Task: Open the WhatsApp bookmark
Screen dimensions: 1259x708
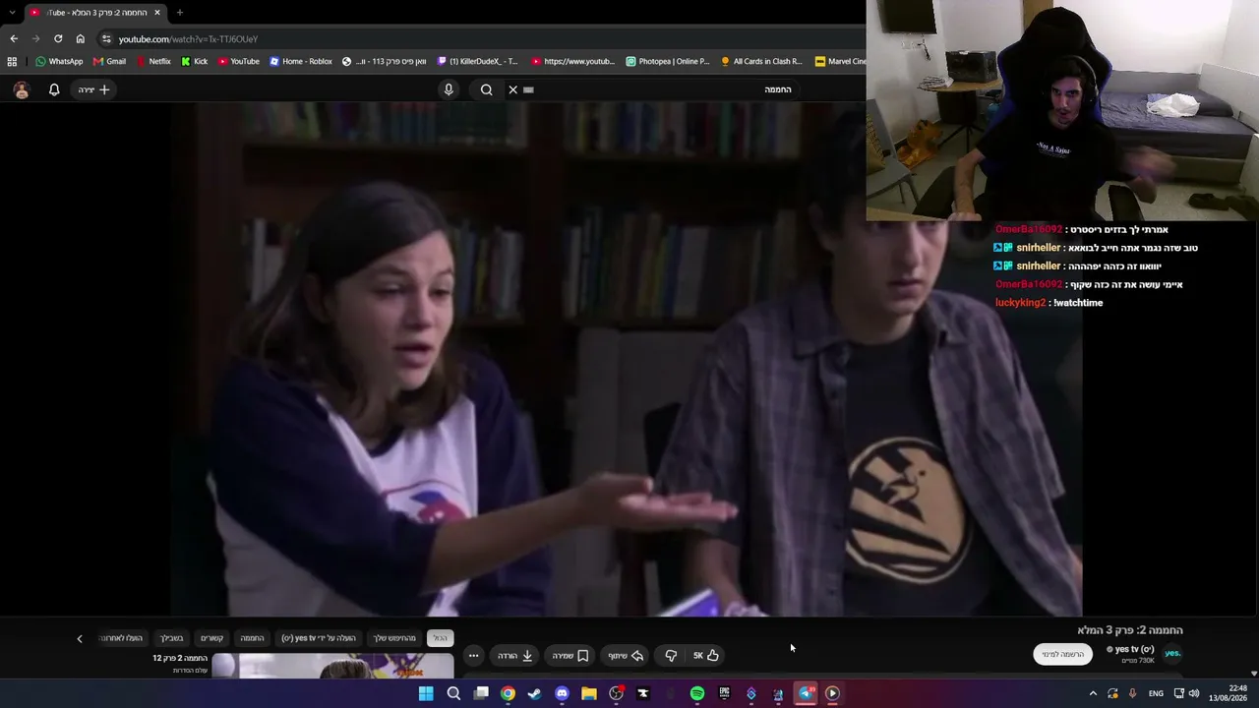Action: pos(59,61)
